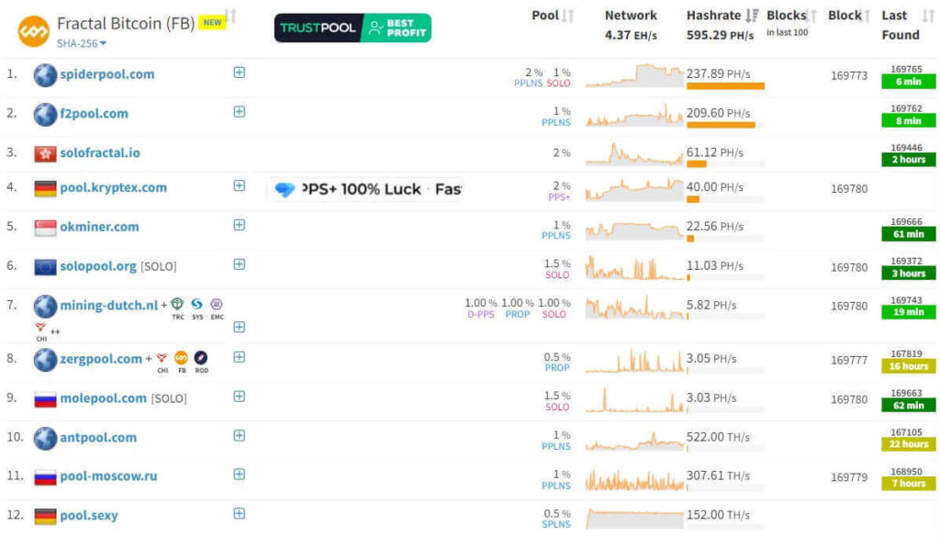This screenshot has width=940, height=537.
Task: Click the TRC coin icon on mining-dutch.nl
Action: pos(177,304)
